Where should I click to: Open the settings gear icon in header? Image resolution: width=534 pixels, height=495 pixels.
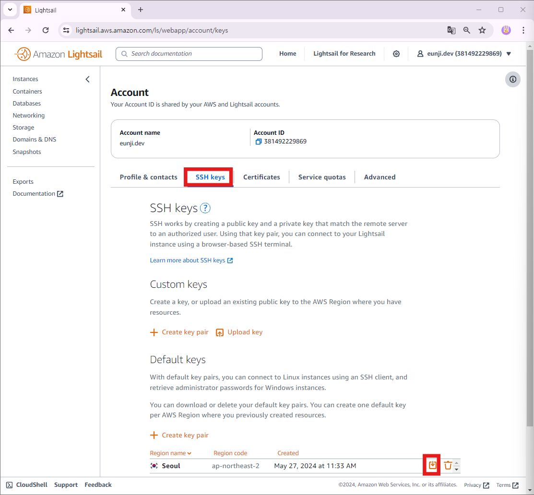[396, 54]
